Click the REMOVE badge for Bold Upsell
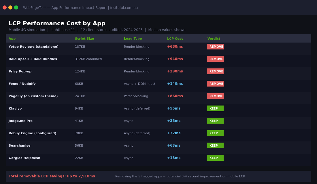 pyautogui.click(x=215, y=59)
